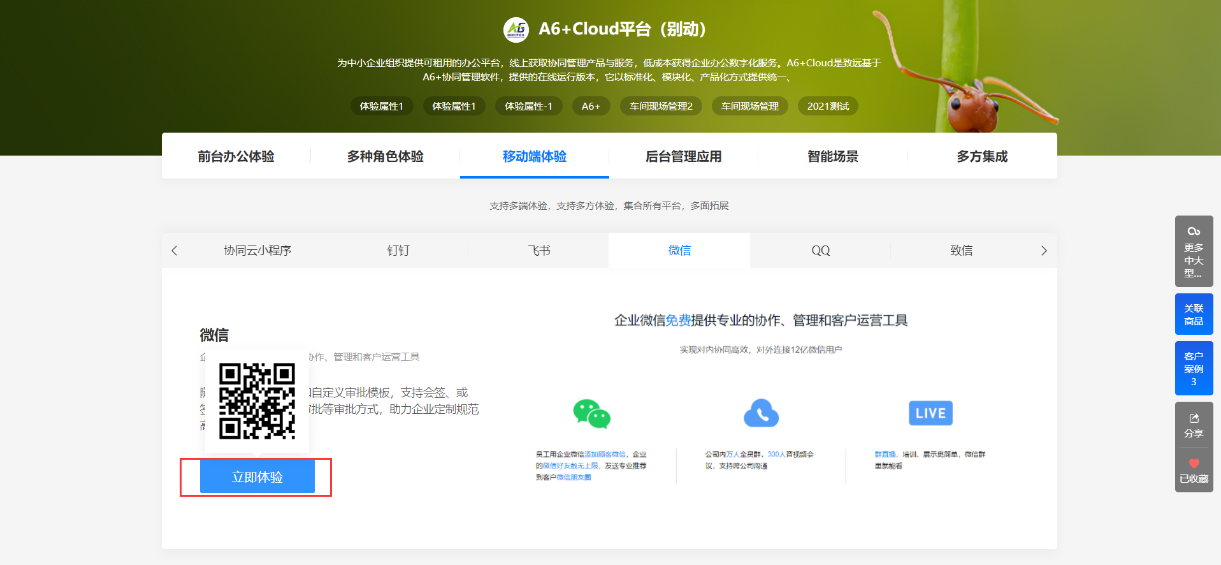
Task: Switch to 多方集成 tab
Action: click(x=981, y=156)
